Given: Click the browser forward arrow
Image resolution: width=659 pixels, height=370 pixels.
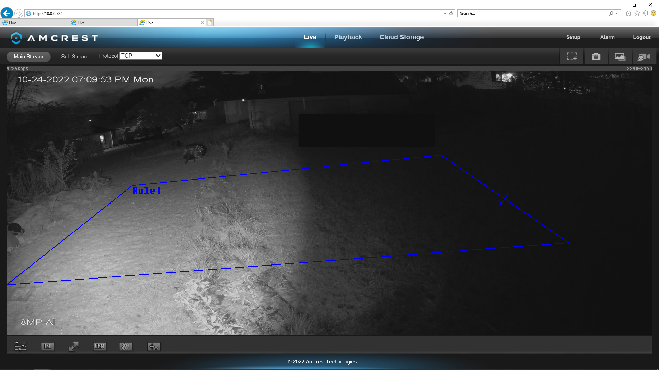Looking at the screenshot, I should 19,13.
